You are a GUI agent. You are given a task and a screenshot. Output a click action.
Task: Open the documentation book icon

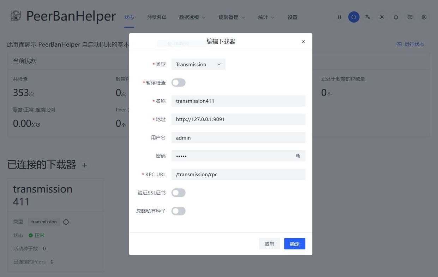pos(410,17)
